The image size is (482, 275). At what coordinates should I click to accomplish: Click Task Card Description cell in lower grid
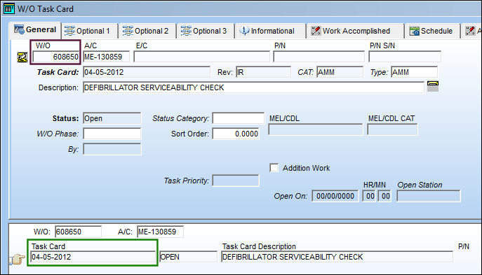[x=337, y=257]
